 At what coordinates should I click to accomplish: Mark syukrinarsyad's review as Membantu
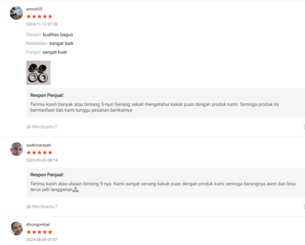[x=45, y=206]
